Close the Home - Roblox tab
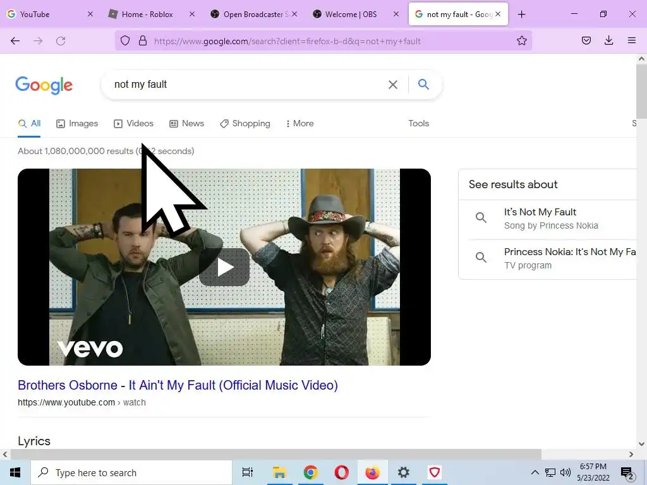The height and width of the screenshot is (485, 647). click(x=192, y=15)
